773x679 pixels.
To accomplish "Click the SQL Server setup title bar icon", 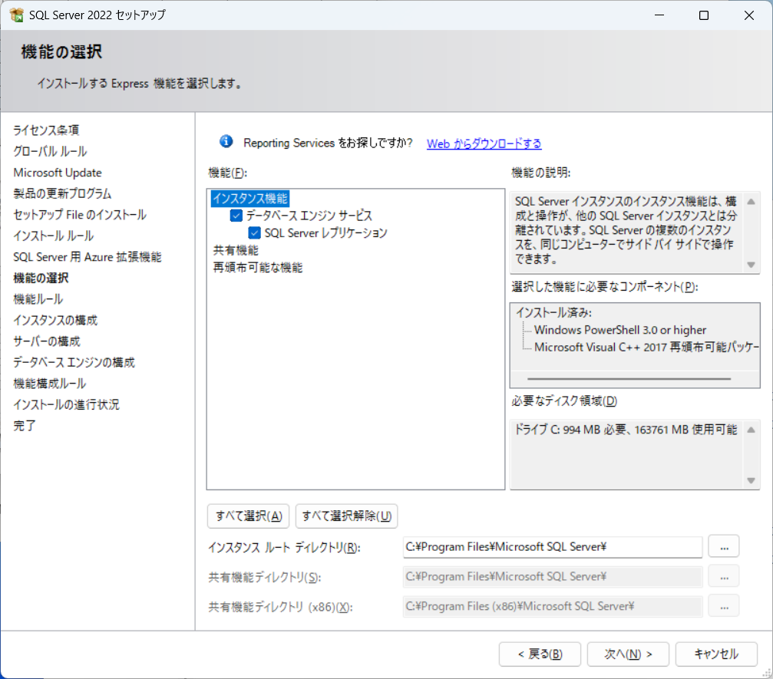I will pyautogui.click(x=15, y=15).
